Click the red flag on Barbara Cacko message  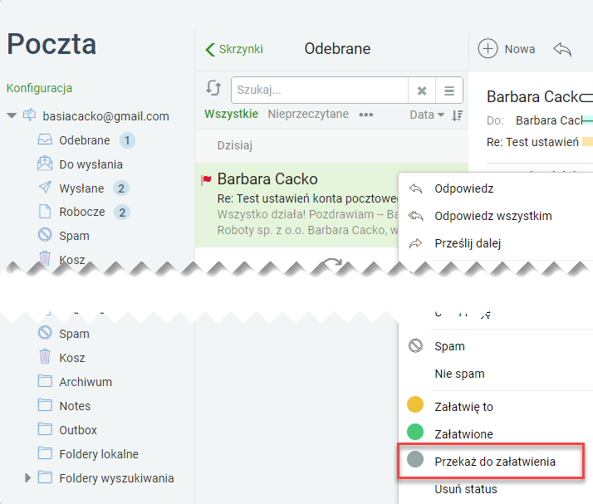tap(206, 179)
